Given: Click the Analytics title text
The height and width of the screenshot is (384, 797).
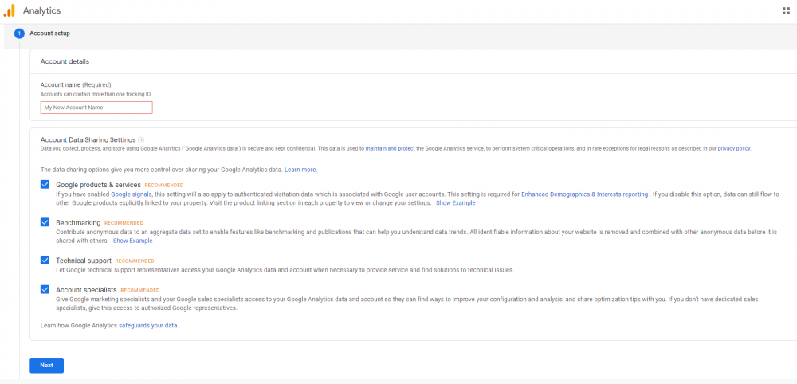Looking at the screenshot, I should point(41,10).
